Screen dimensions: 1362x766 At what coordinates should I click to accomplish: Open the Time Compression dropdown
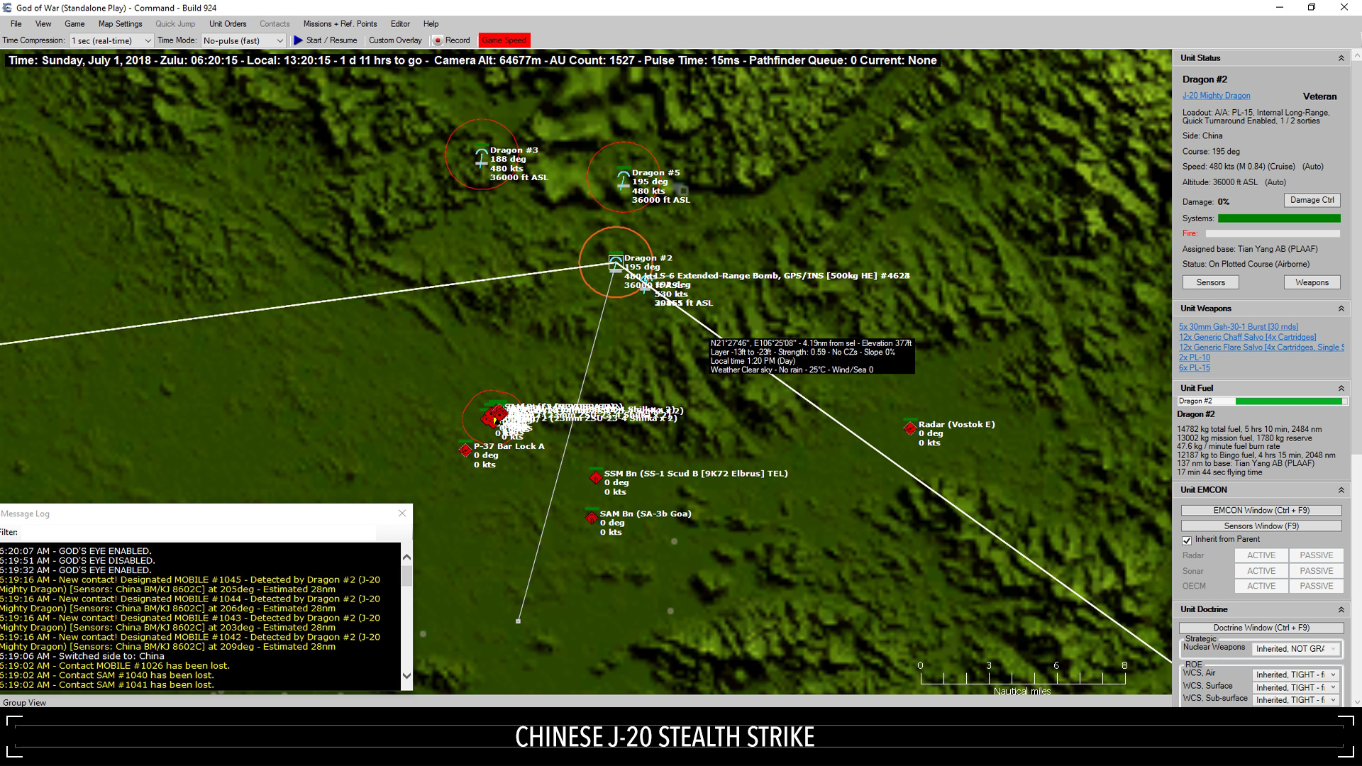[147, 40]
